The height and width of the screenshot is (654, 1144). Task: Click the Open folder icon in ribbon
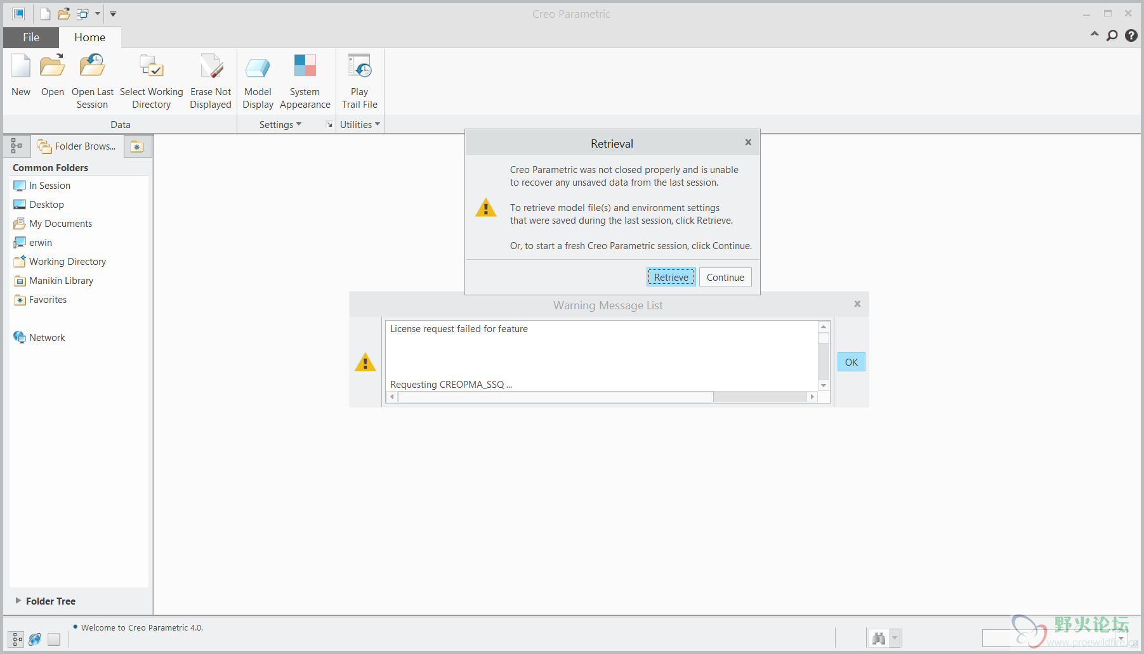(x=53, y=67)
